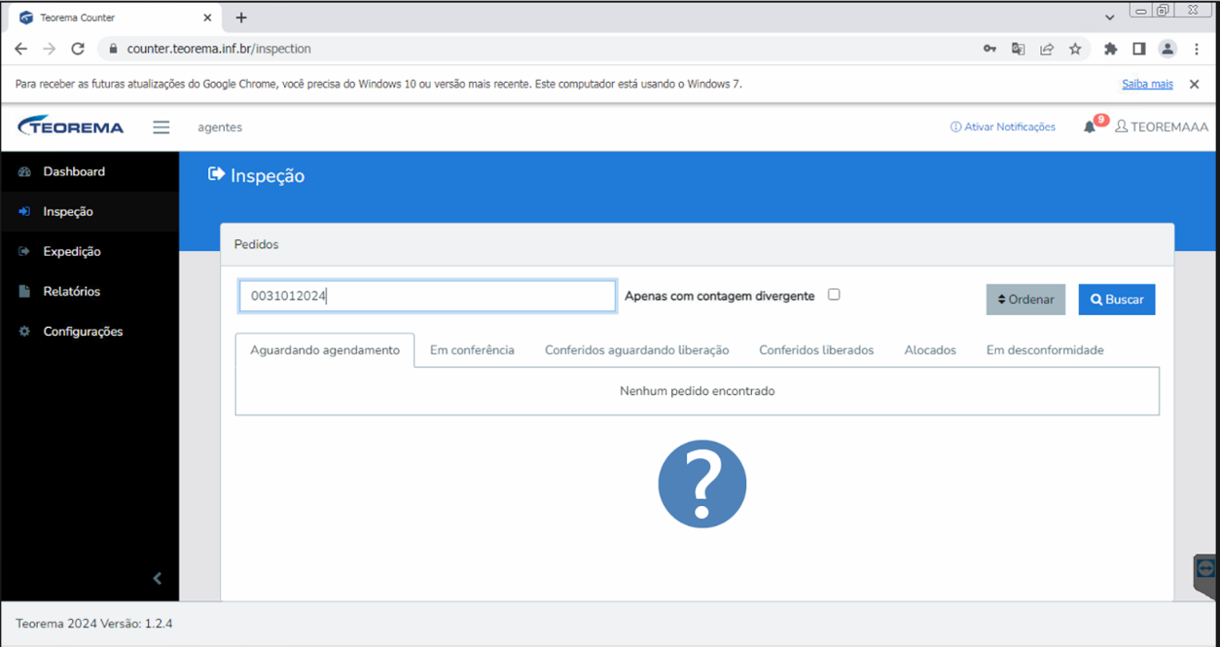The image size is (1220, 647).
Task: Click the share page icon in address bar
Action: pos(1047,49)
